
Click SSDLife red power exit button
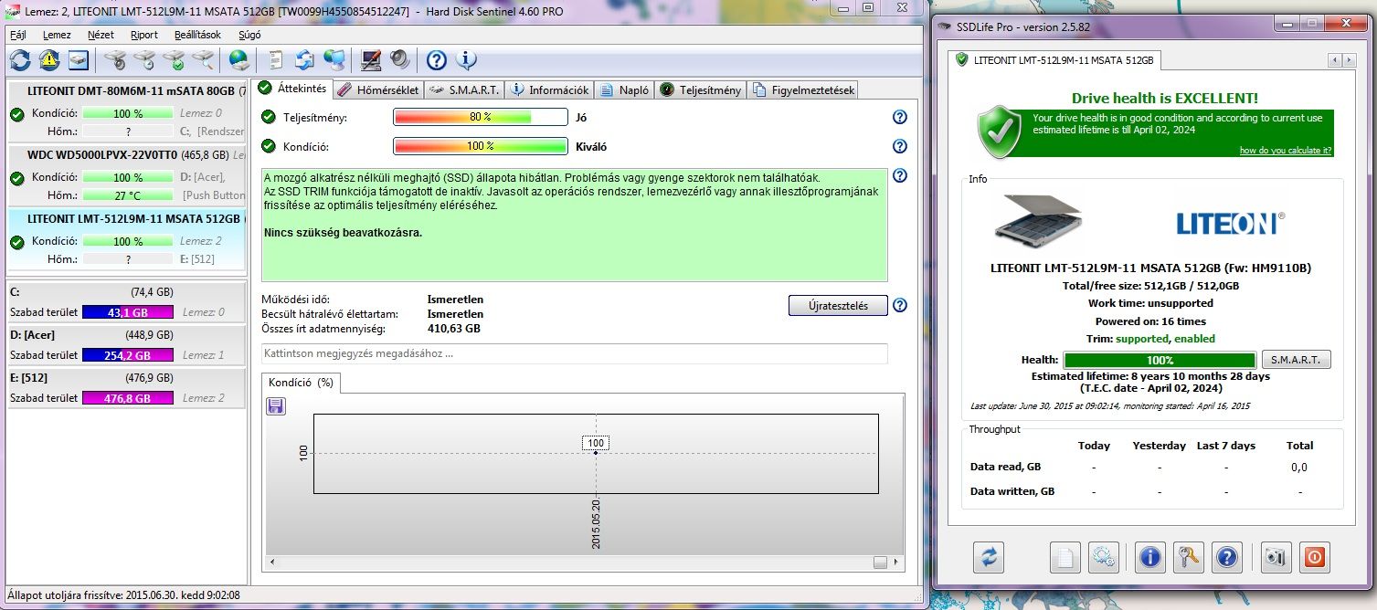(x=1314, y=556)
